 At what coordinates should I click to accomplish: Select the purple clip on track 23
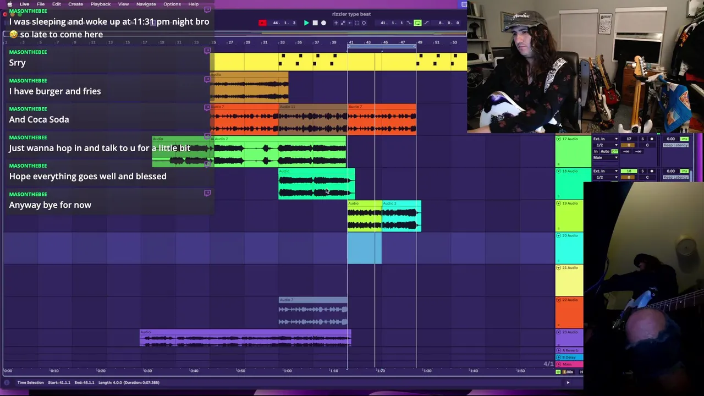pos(245,338)
